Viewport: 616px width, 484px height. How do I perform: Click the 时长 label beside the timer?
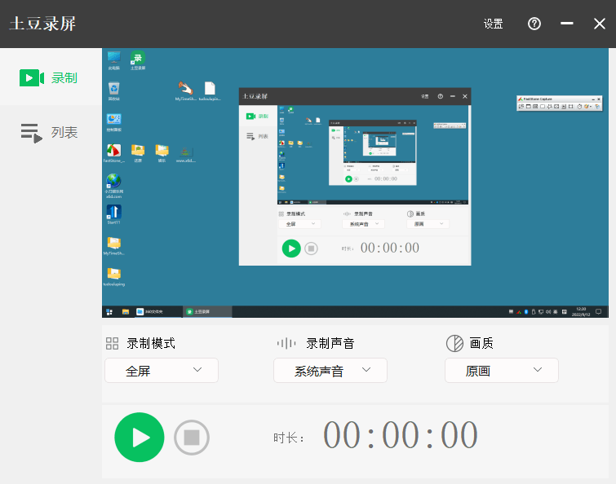point(290,438)
